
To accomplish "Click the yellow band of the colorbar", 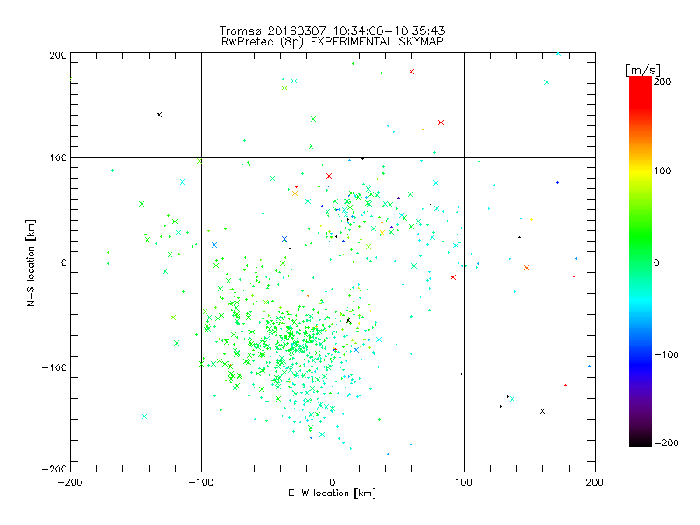I will (x=640, y=171).
